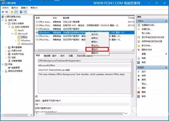Image resolution: width=169 pixels, height=121 pixels.
Task: Expand the 服务和应用程序 tree node
Action: [3, 71]
